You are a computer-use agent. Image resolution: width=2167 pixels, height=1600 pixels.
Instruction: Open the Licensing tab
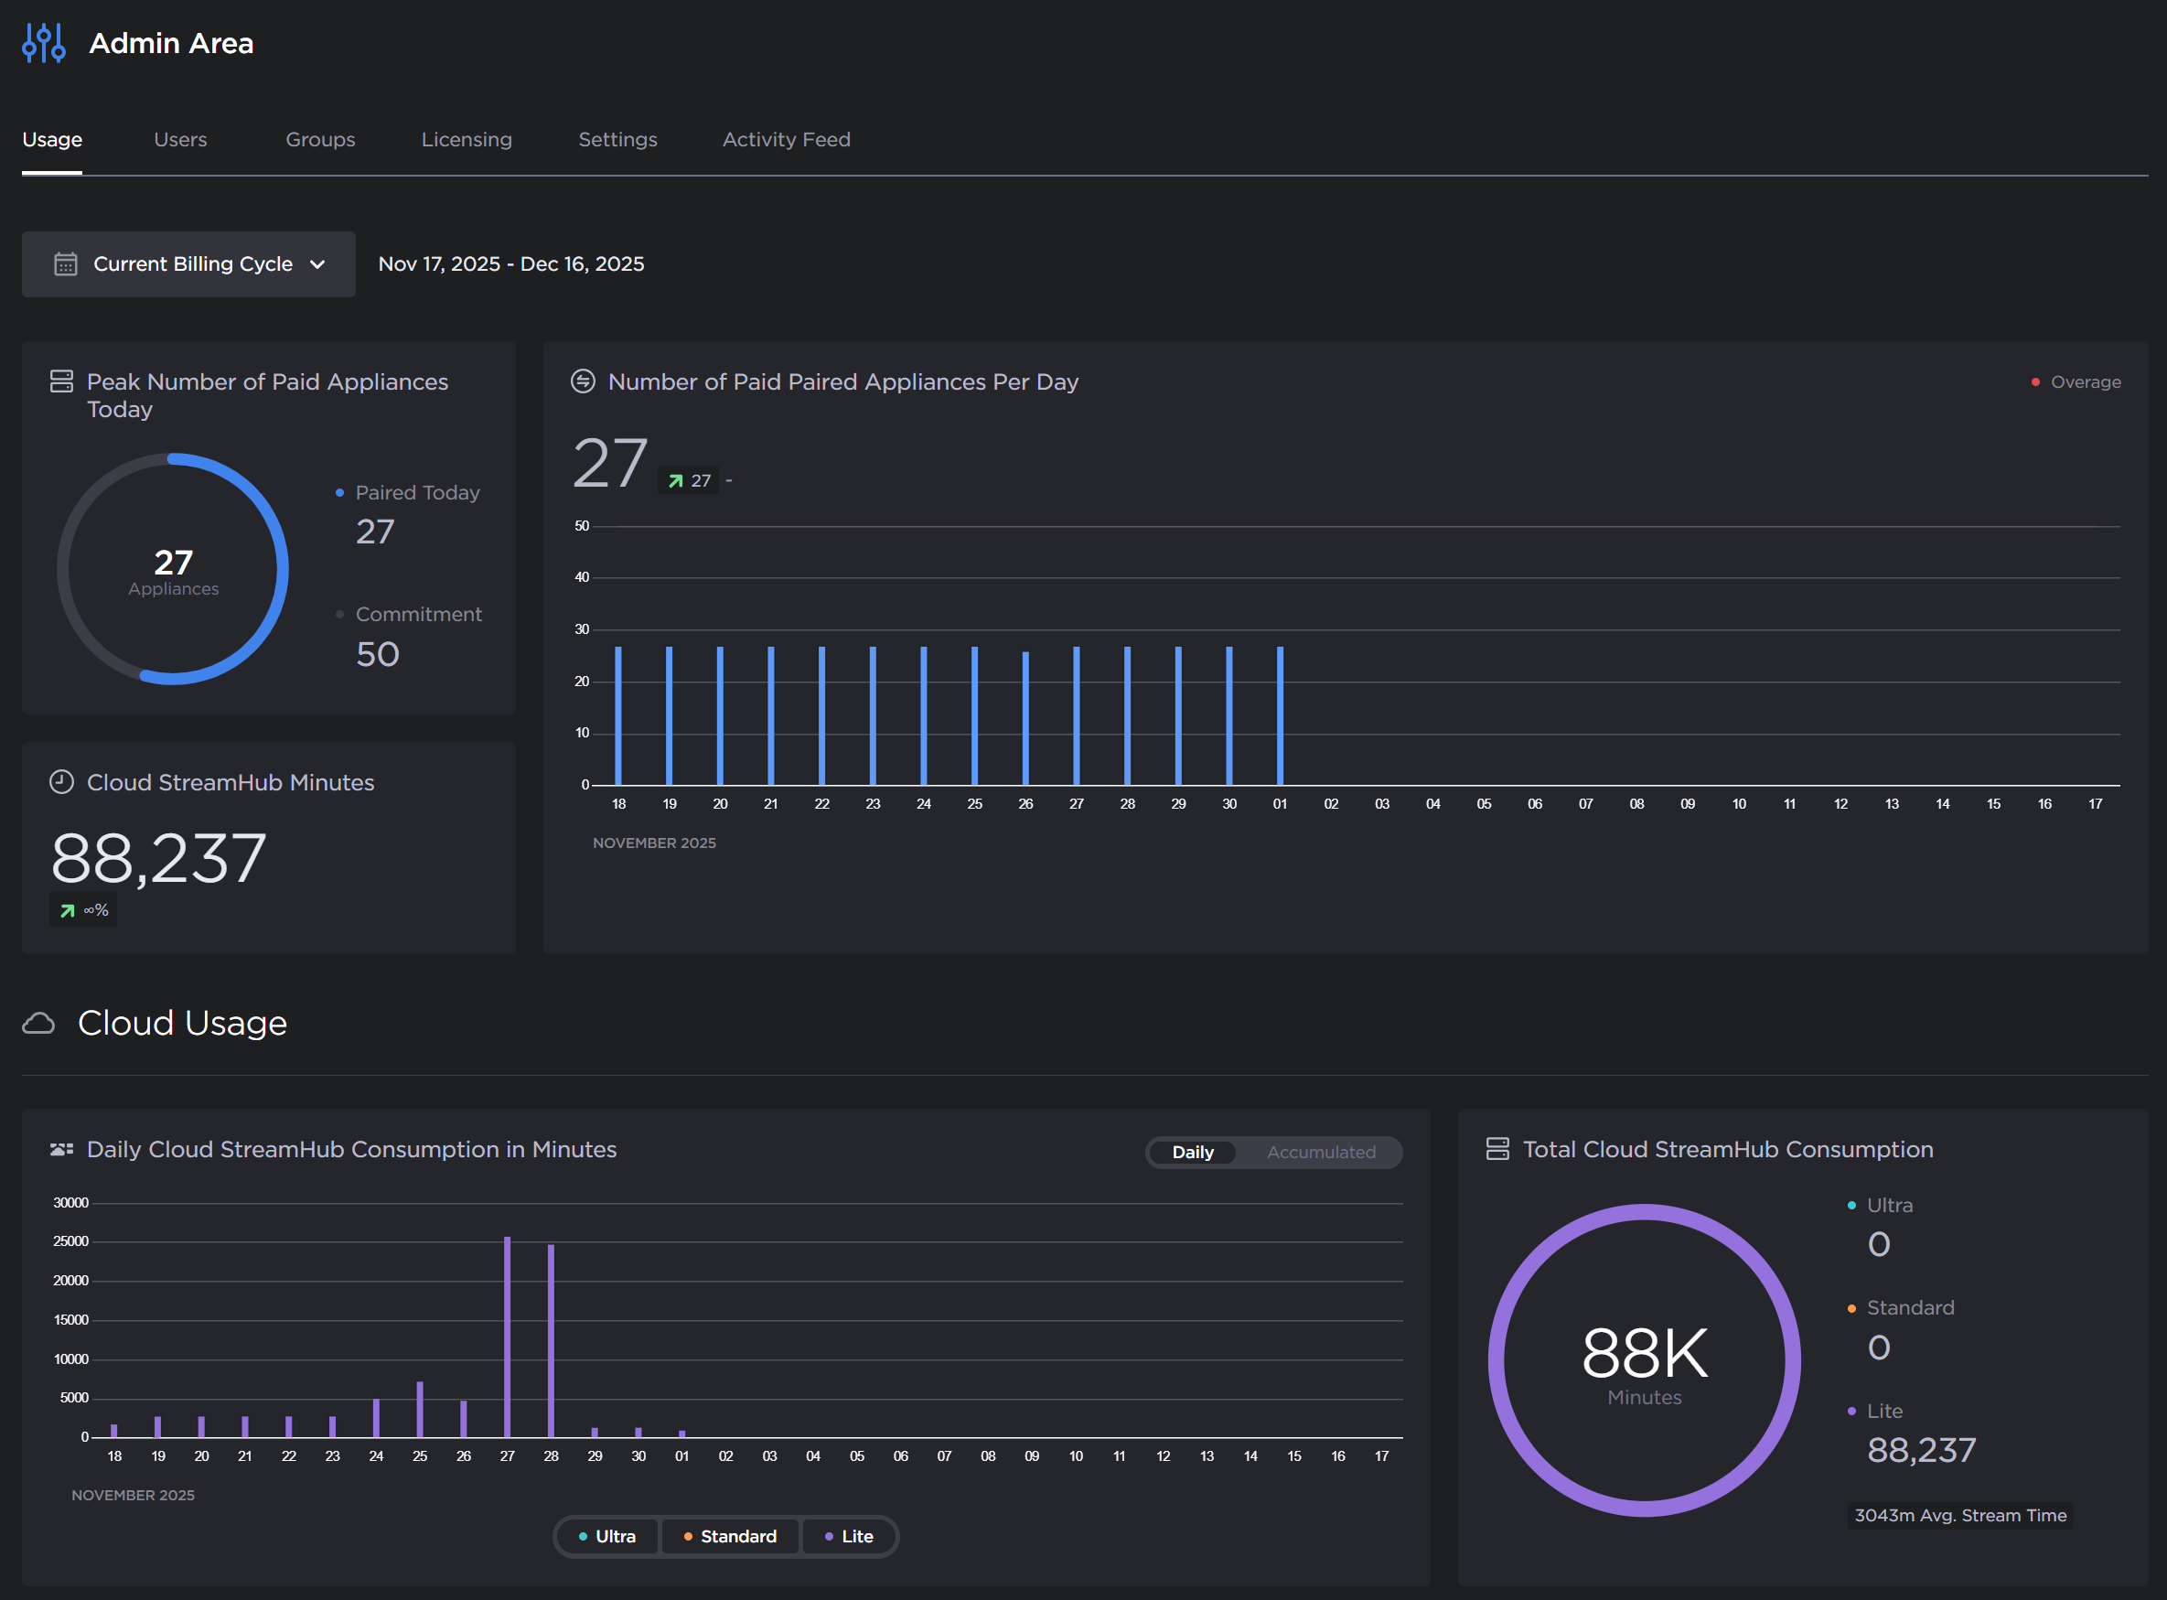pos(467,139)
